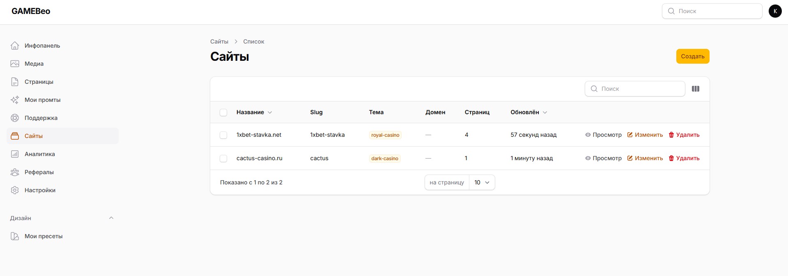The height and width of the screenshot is (276, 788).
Task: Click the Сайты breadcrumb link
Action: pos(219,41)
